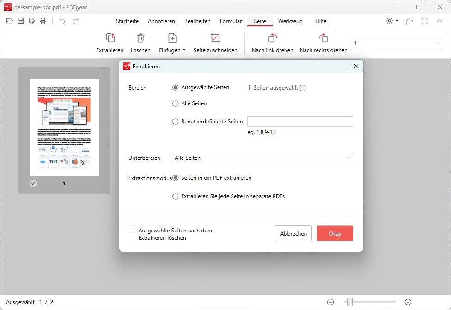Open the page number dropdown

(438, 43)
